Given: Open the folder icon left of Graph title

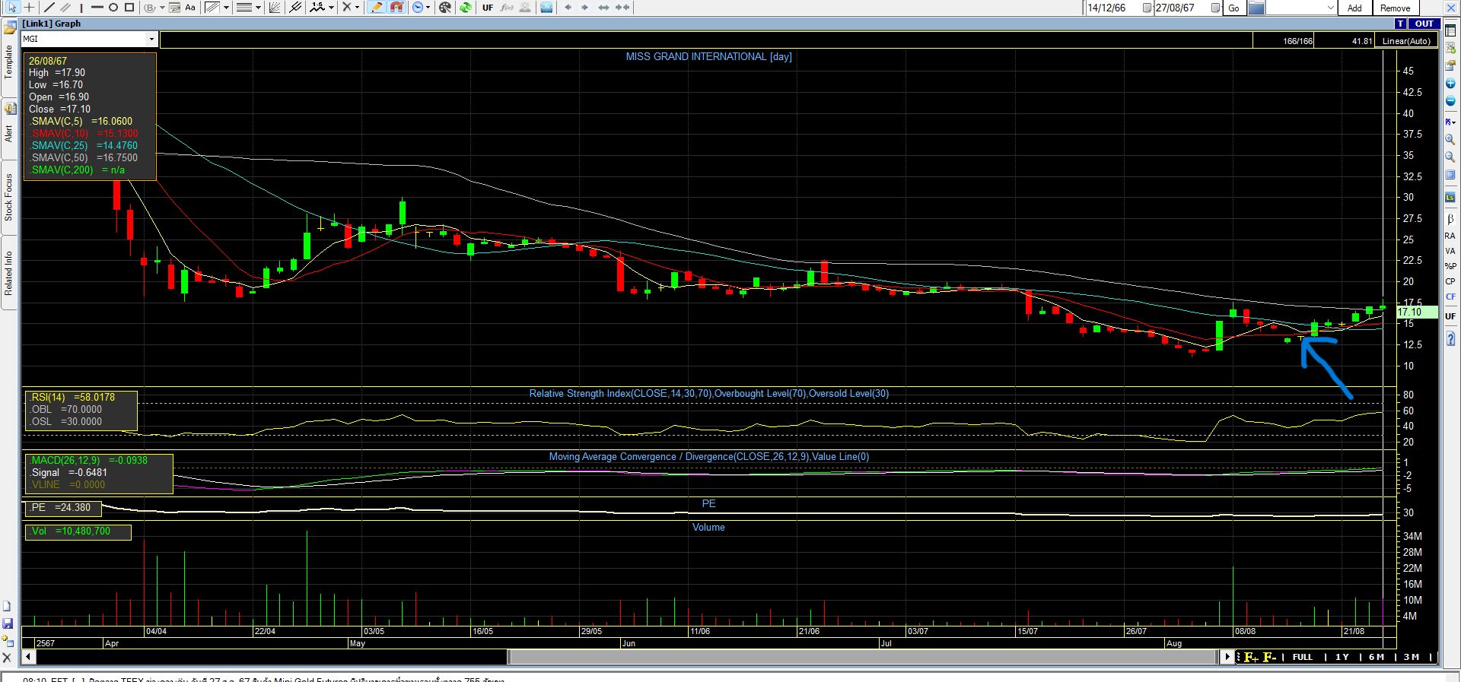Looking at the screenshot, I should coord(10,29).
